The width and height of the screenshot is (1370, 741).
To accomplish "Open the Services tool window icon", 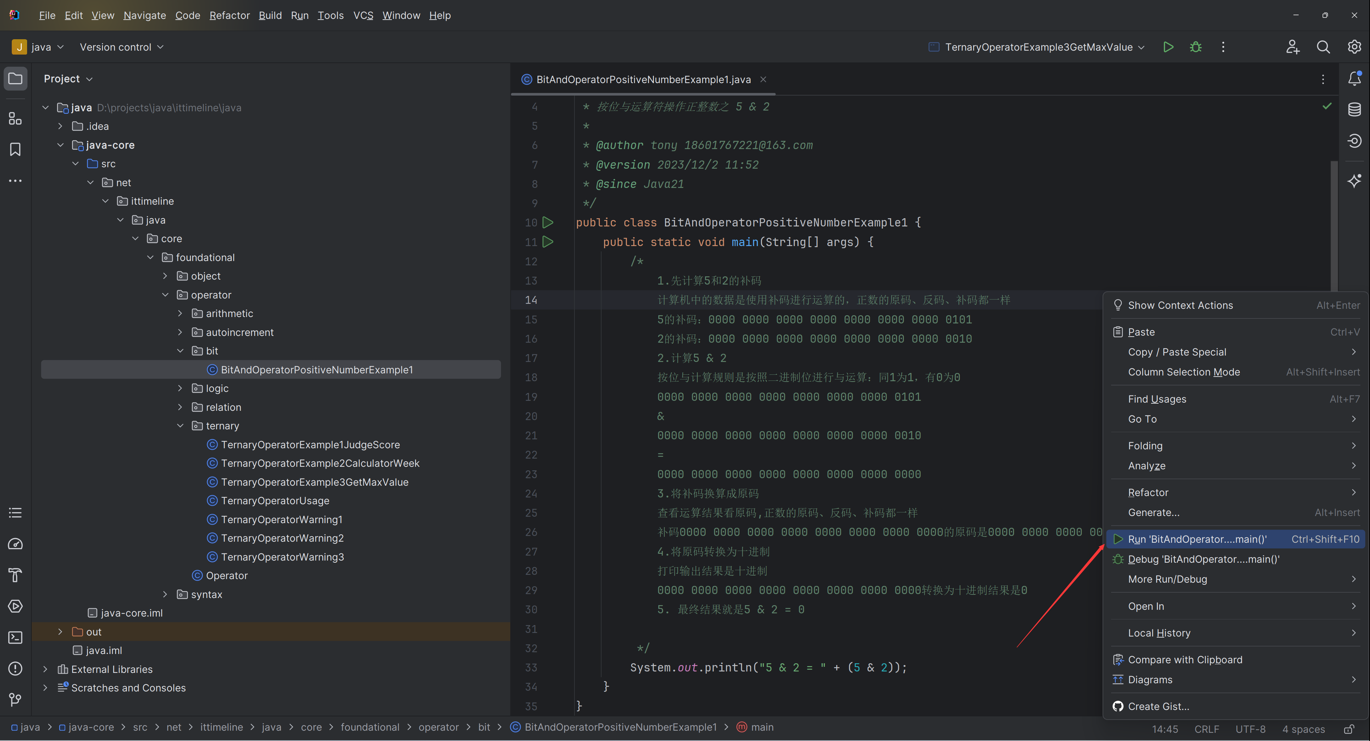I will [x=15, y=607].
